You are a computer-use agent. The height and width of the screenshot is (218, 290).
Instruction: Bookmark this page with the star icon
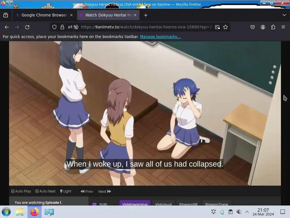point(225,27)
